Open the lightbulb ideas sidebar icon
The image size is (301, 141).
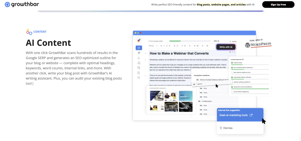(x=139, y=58)
